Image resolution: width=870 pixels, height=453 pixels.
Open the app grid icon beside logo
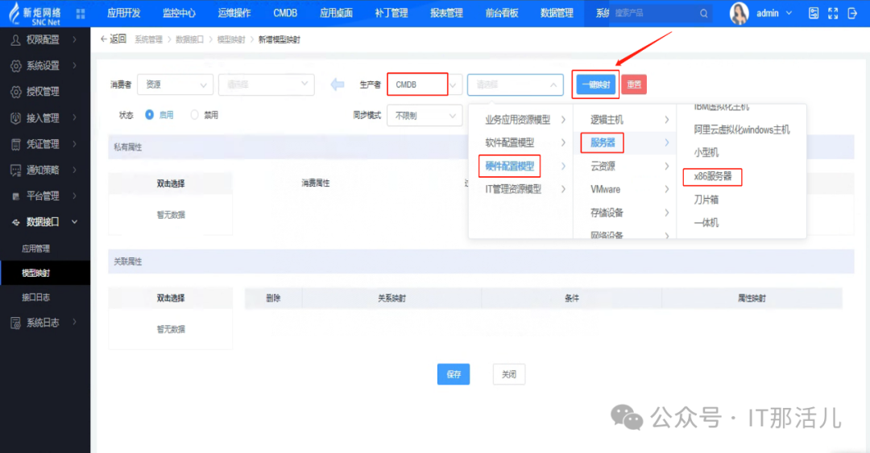(x=81, y=14)
